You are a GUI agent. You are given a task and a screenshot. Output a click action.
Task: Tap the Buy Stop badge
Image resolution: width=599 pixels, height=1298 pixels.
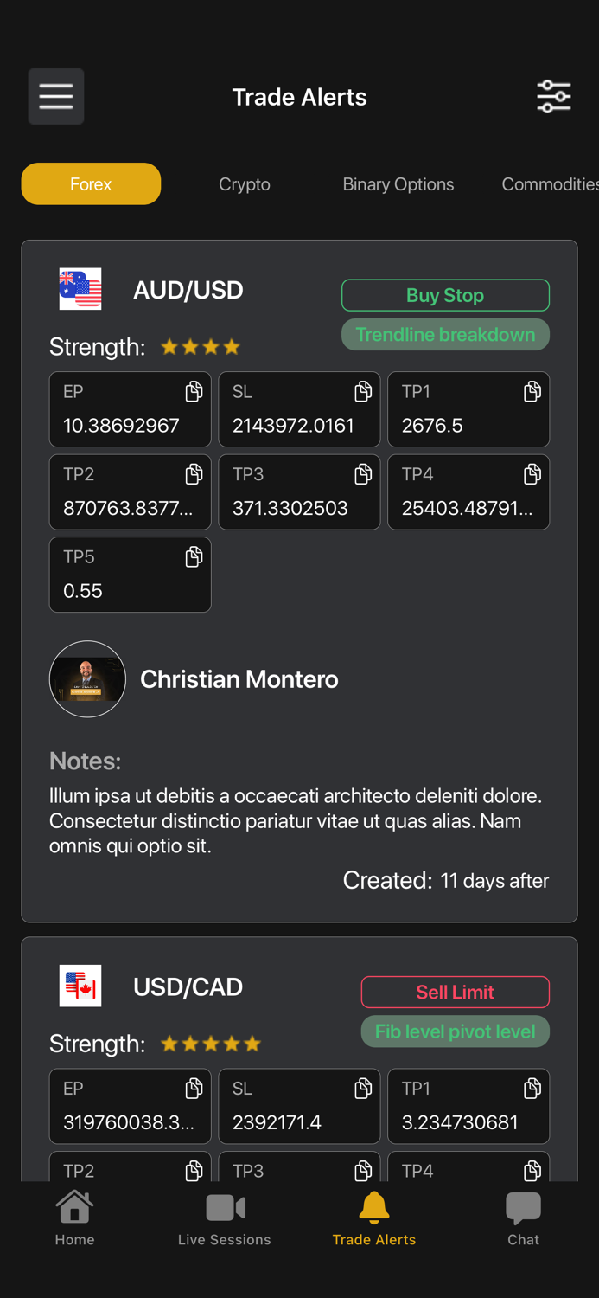click(445, 295)
